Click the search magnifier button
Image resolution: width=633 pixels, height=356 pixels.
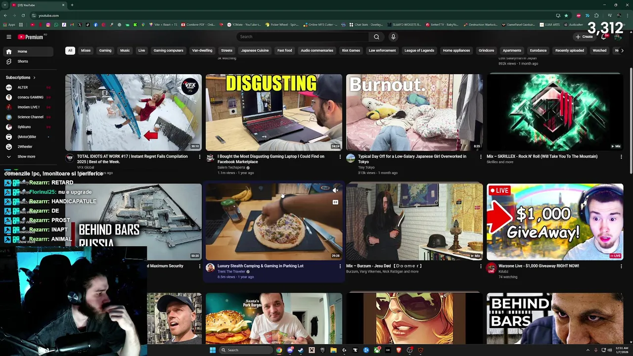[376, 37]
